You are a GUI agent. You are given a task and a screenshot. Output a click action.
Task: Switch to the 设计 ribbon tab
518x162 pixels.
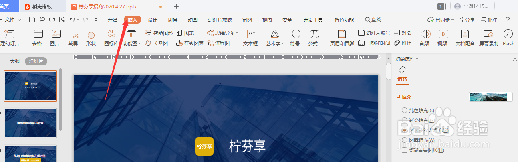pos(153,20)
